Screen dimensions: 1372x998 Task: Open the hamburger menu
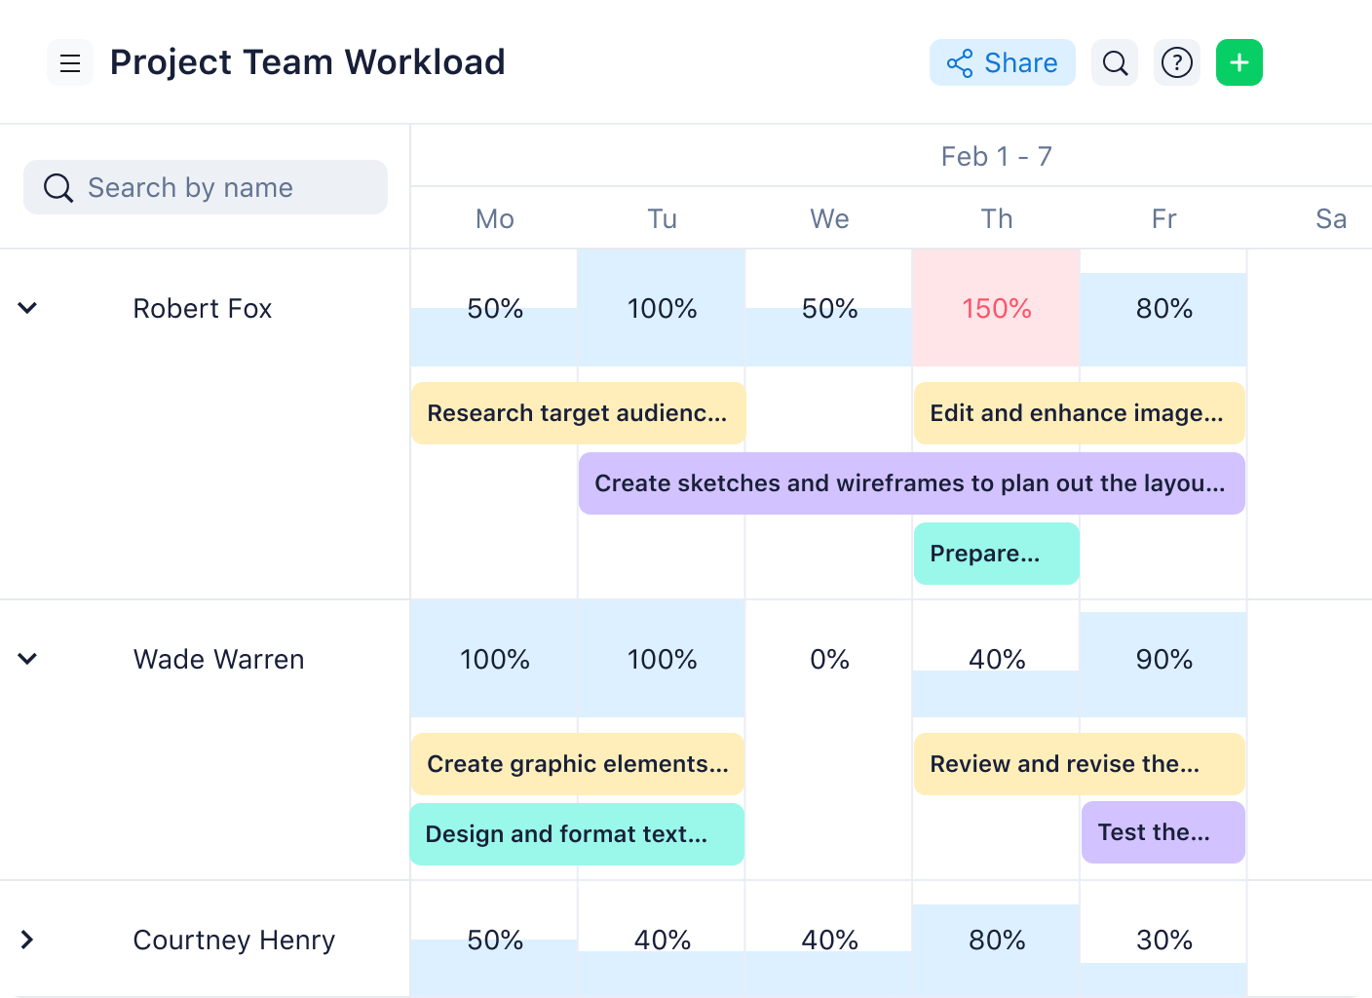[x=69, y=62]
